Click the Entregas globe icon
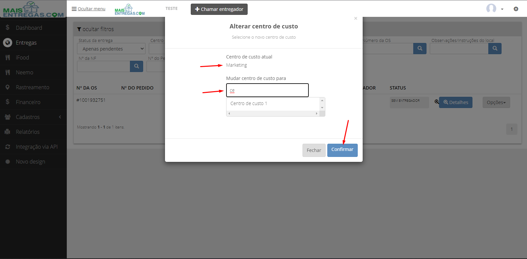527x259 pixels. [x=8, y=43]
